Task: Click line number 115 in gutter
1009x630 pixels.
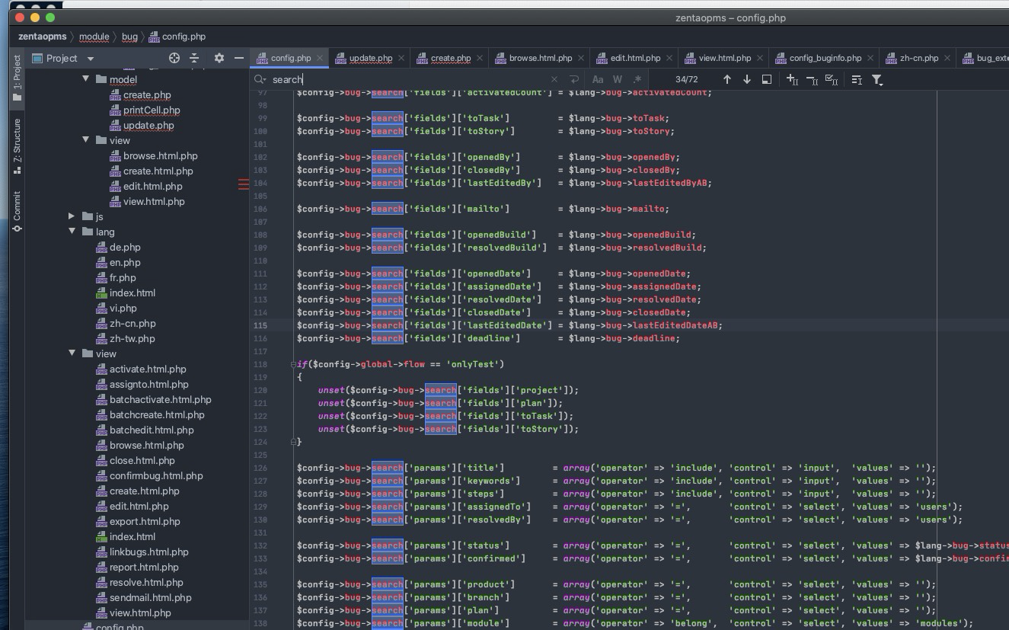Action: click(260, 325)
